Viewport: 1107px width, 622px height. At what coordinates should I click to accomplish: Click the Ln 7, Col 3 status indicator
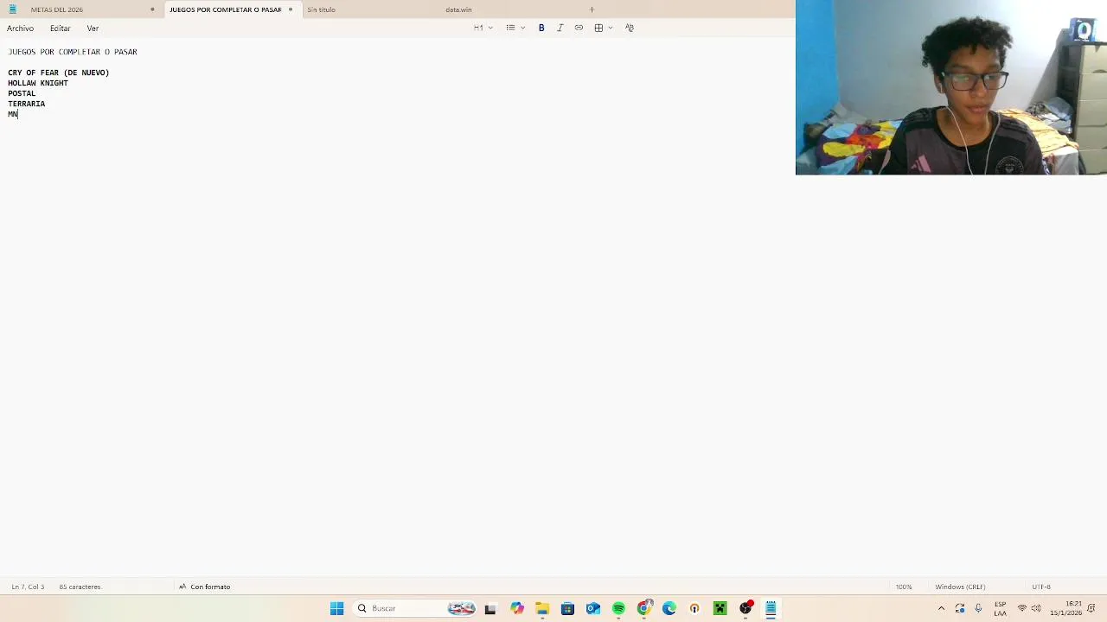[28, 587]
